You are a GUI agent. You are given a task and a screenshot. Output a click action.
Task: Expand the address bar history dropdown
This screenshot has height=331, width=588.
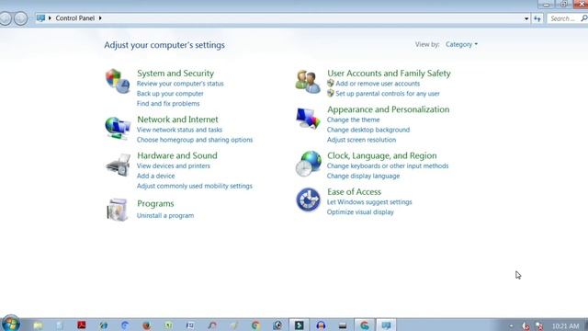526,18
